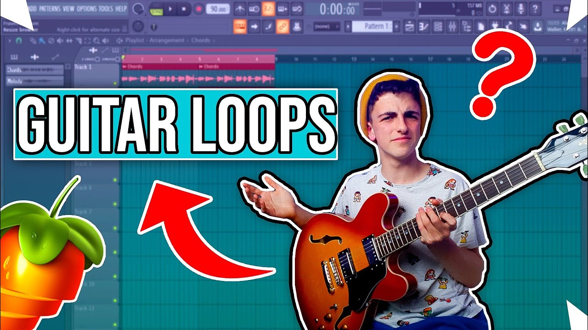Click the microphone one-click recording icon
Viewport: 588px width, 330px height.
click(x=520, y=8)
